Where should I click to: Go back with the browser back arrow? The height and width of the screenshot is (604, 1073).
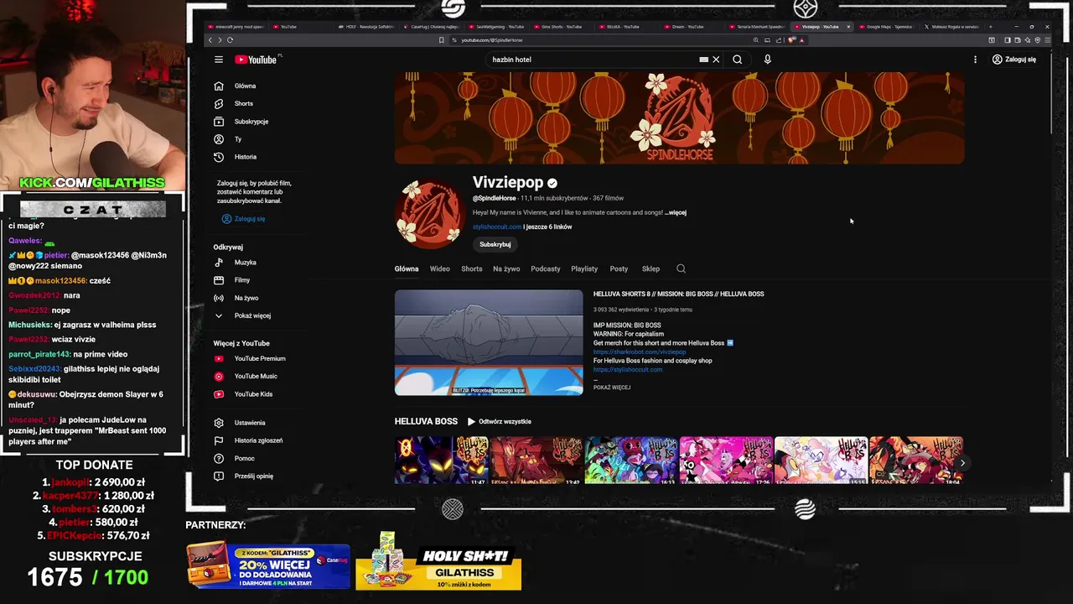point(210,40)
